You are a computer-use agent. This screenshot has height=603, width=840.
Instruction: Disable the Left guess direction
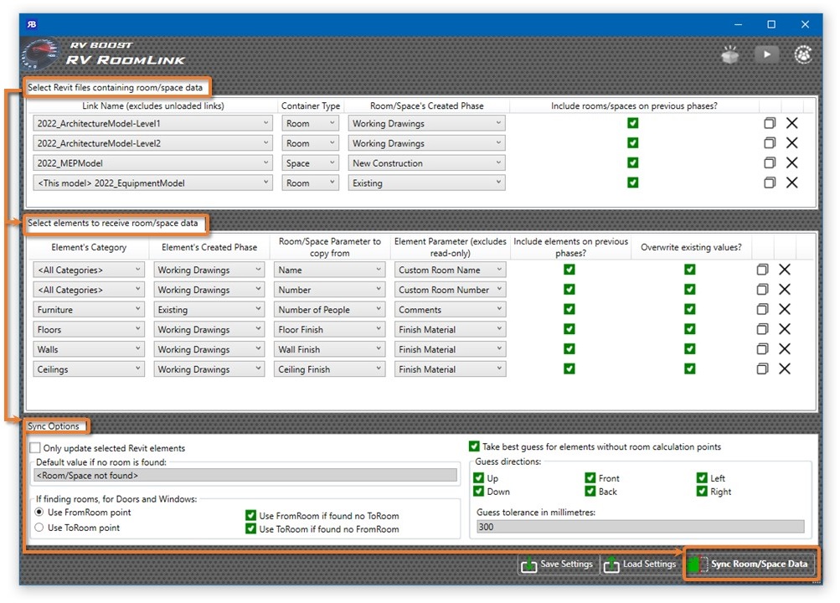(x=702, y=477)
